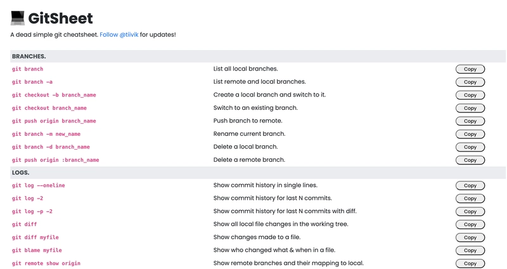Image resolution: width=507 pixels, height=269 pixels.
Task: Select the 'git checkout -b branch_name' code
Action: 54,95
